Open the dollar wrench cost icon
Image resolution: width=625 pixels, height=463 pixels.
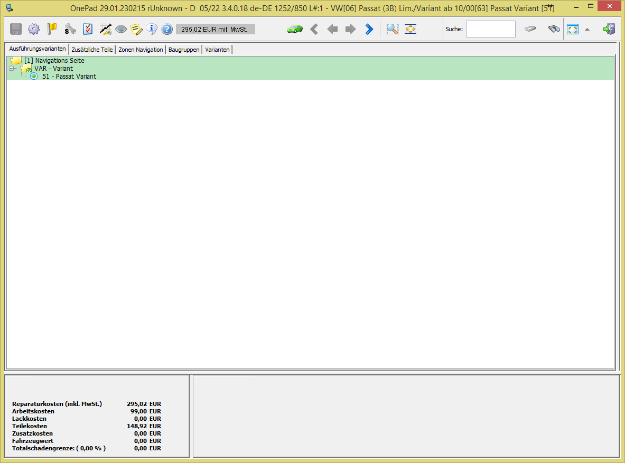70,29
